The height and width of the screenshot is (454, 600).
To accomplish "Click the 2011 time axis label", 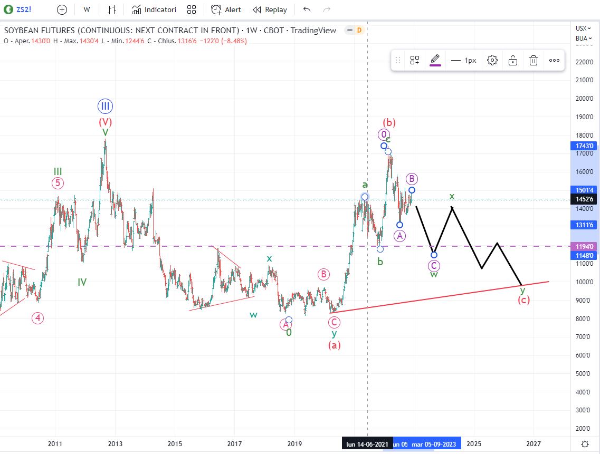I will pos(55,443).
